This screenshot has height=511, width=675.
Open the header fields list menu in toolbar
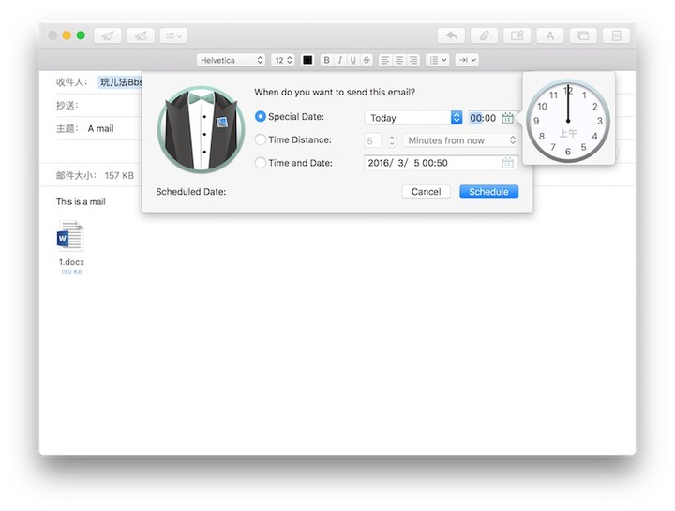coord(173,36)
